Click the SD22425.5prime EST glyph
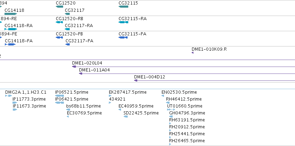295x146 pixels. (125, 117)
